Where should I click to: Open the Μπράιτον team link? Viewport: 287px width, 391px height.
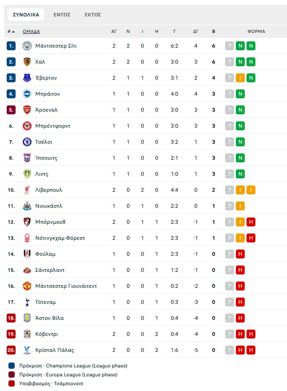(x=48, y=94)
